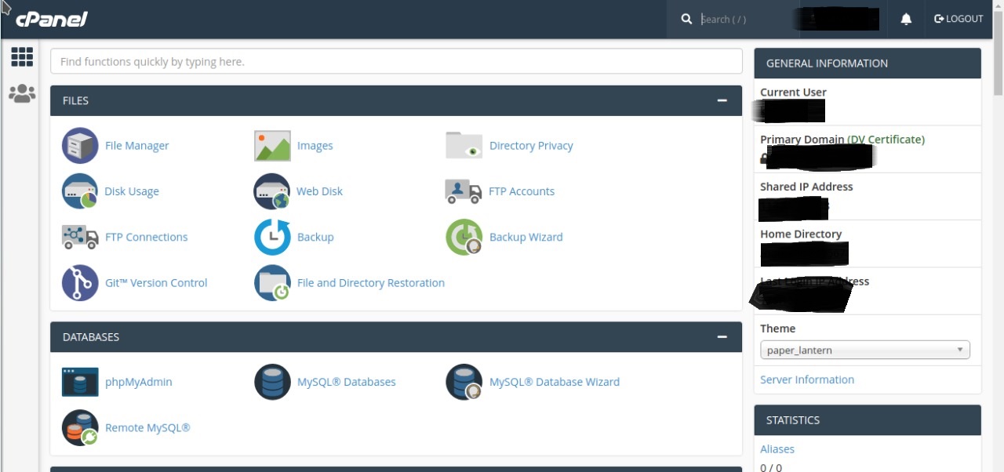Open the Remote MySQL icon
Image resolution: width=1004 pixels, height=472 pixels.
80,428
